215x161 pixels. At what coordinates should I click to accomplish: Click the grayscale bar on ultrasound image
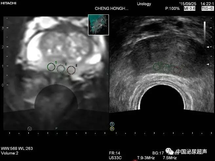pos(205,32)
